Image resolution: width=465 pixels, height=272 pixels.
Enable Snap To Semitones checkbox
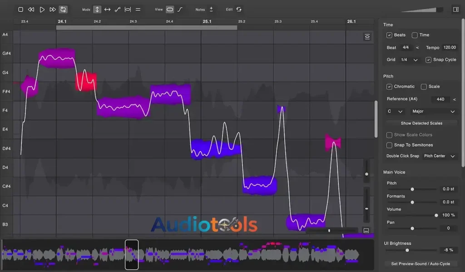[389, 145]
